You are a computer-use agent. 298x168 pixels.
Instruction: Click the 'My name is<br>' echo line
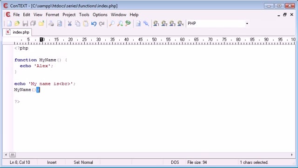pyautogui.click(x=45, y=84)
